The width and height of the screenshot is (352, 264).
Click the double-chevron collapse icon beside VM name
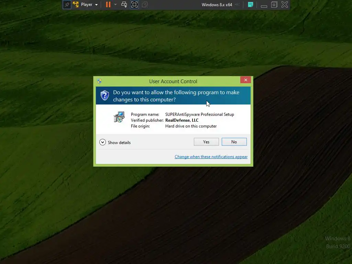[237, 4]
